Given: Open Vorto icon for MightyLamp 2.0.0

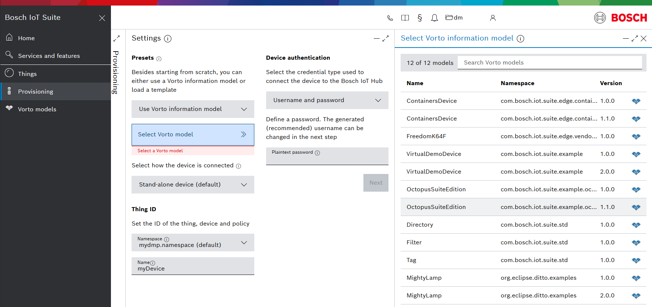Looking at the screenshot, I should coord(636,296).
